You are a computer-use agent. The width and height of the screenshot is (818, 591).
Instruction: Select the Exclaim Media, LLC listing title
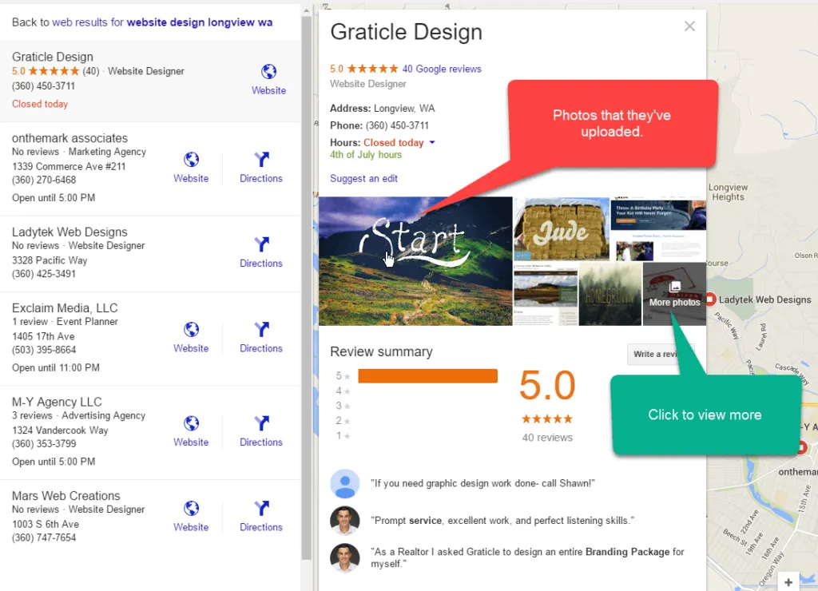(65, 308)
